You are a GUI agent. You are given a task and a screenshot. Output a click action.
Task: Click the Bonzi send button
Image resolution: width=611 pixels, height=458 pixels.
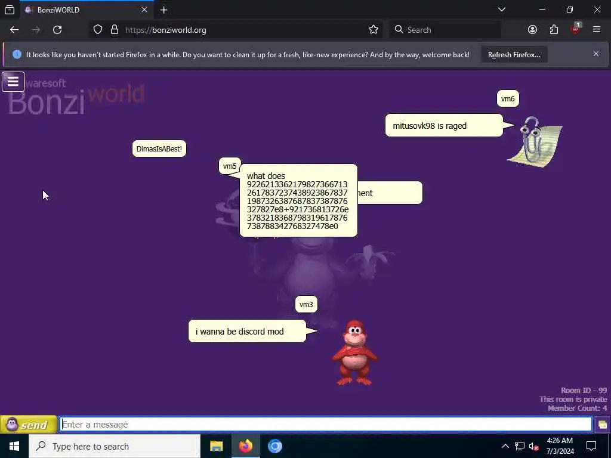tap(29, 425)
